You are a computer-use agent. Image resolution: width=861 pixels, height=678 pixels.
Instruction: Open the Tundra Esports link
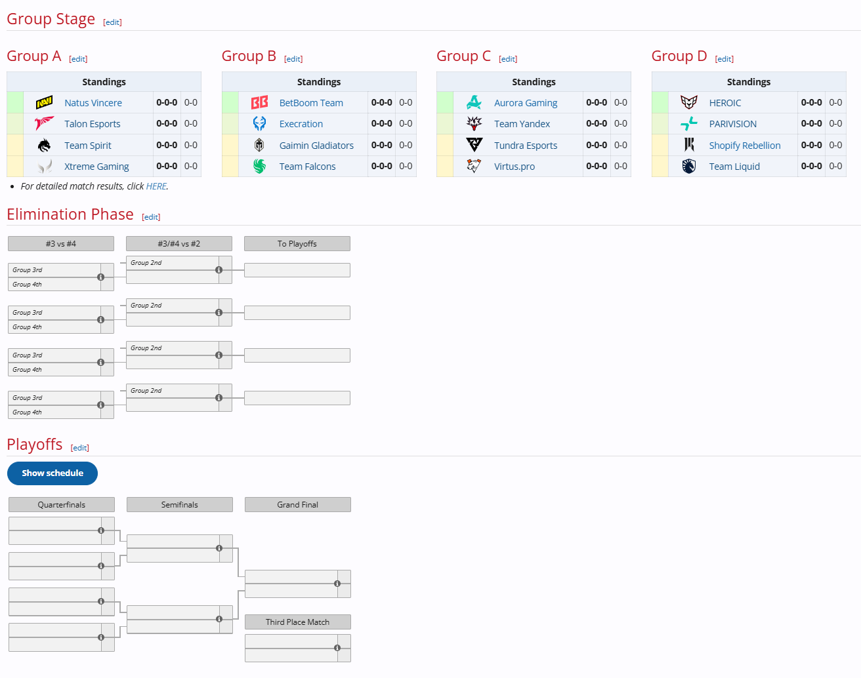tap(526, 146)
